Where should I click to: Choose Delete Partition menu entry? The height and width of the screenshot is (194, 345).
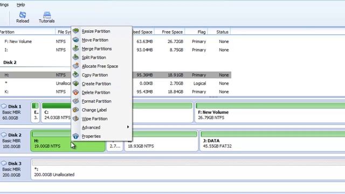pyautogui.click(x=96, y=93)
